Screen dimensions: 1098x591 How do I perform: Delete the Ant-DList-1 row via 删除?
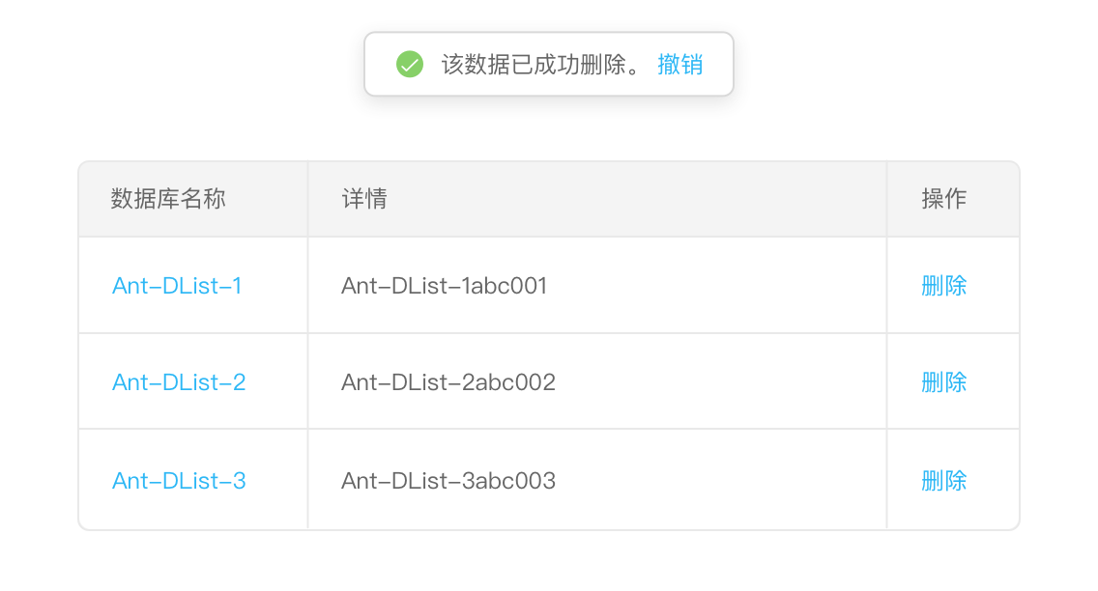pos(944,286)
